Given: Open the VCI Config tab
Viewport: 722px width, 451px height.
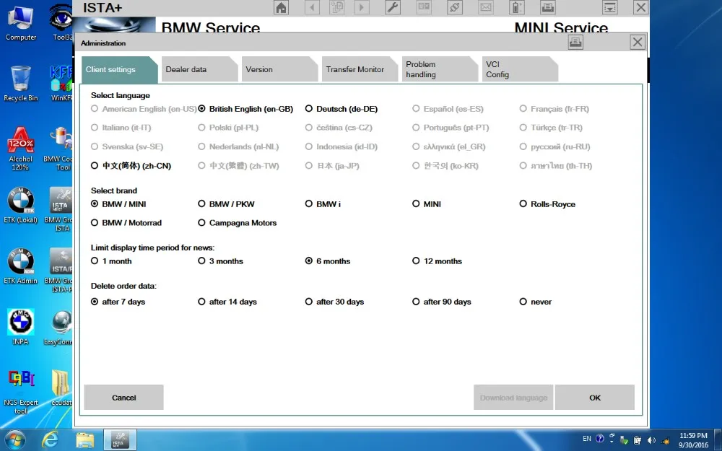Looking at the screenshot, I should pyautogui.click(x=520, y=69).
